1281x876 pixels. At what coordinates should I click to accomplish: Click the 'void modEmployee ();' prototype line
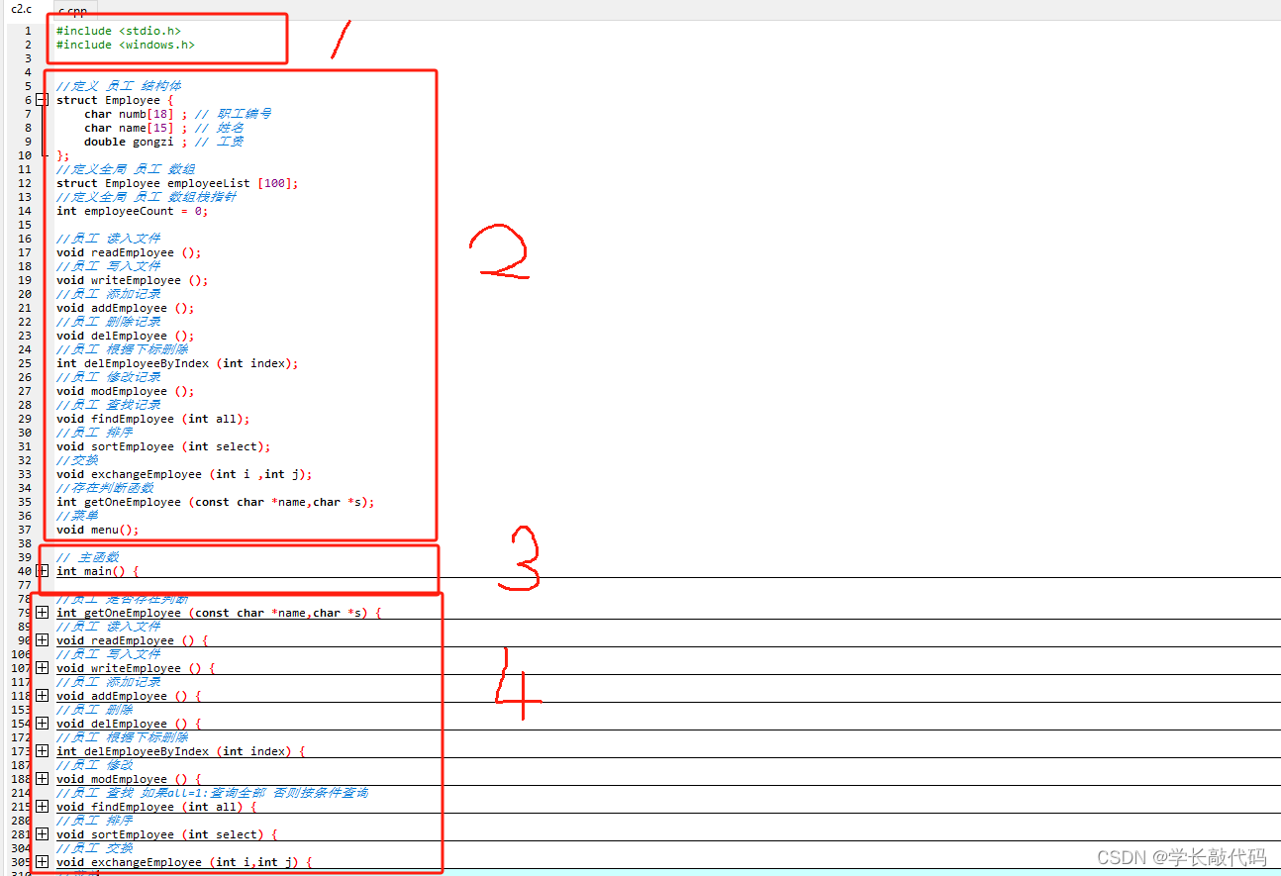point(126,391)
